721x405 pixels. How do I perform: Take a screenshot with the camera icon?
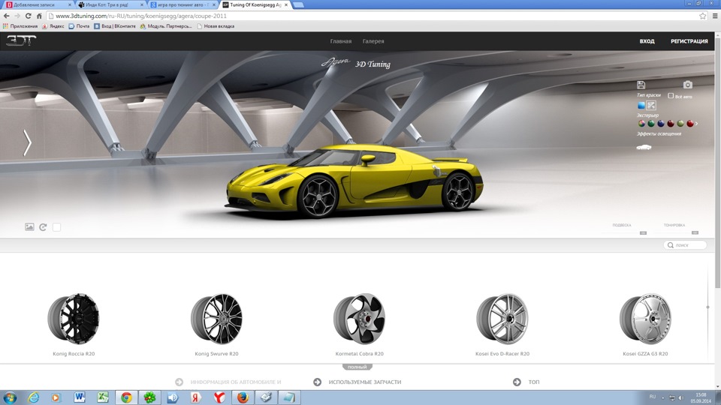point(687,85)
